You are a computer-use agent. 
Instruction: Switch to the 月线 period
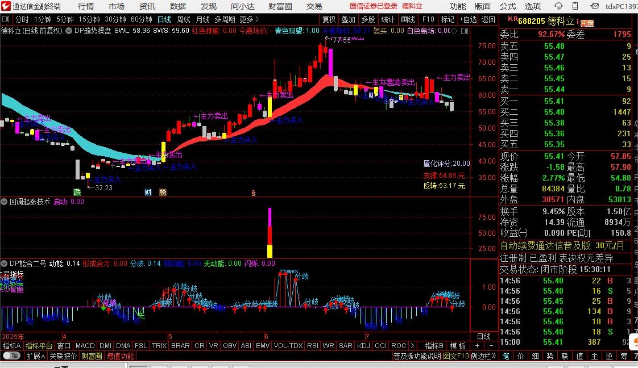click(x=202, y=19)
